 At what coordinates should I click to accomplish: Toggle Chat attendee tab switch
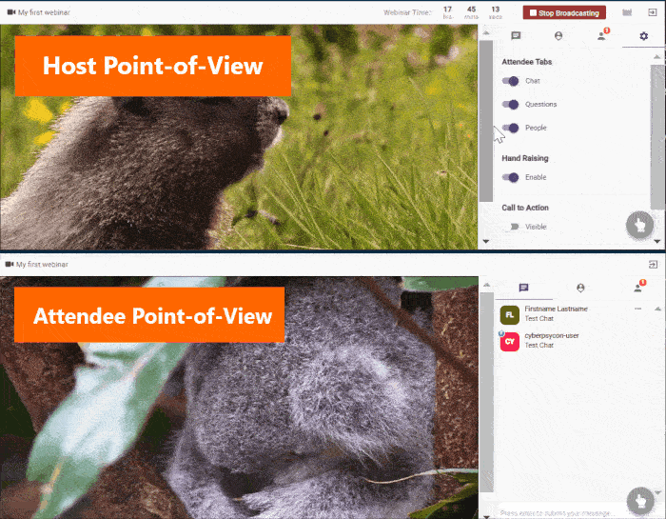tap(512, 81)
